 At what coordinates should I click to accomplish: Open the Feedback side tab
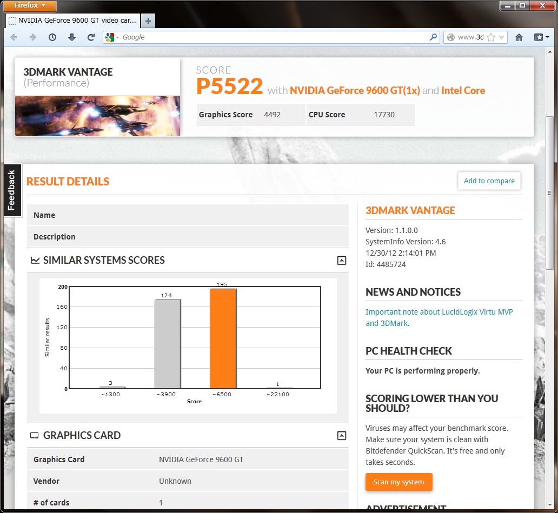[12, 190]
